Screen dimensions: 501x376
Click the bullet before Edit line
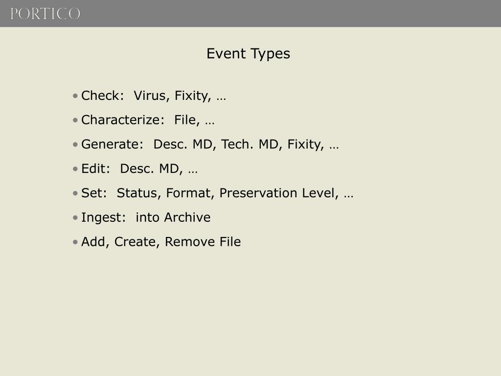[x=75, y=169]
